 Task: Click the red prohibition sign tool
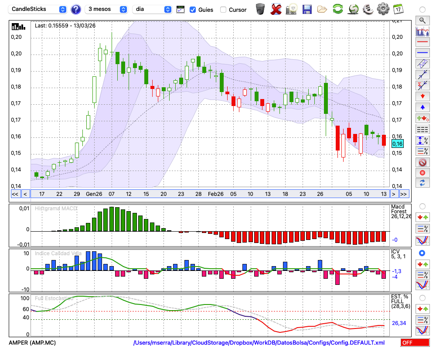pyautogui.click(x=422, y=162)
